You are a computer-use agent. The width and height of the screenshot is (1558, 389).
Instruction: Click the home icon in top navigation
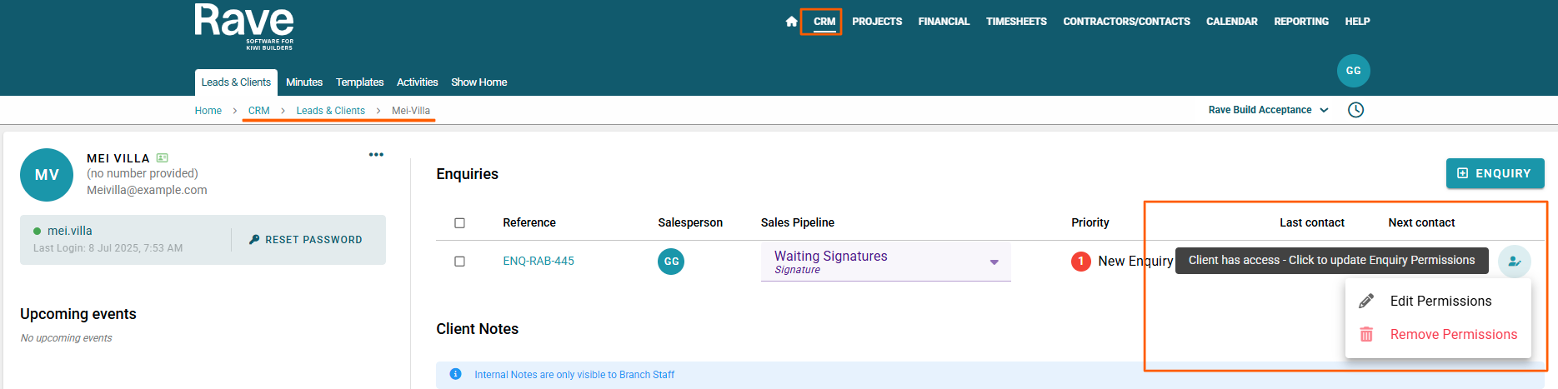coord(791,22)
